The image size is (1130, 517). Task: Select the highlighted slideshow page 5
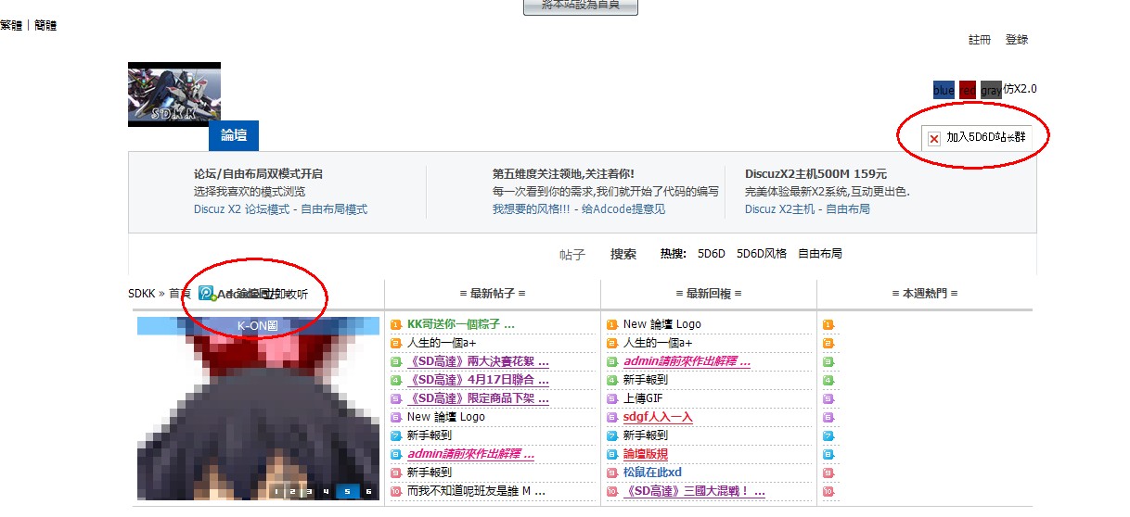tap(347, 492)
